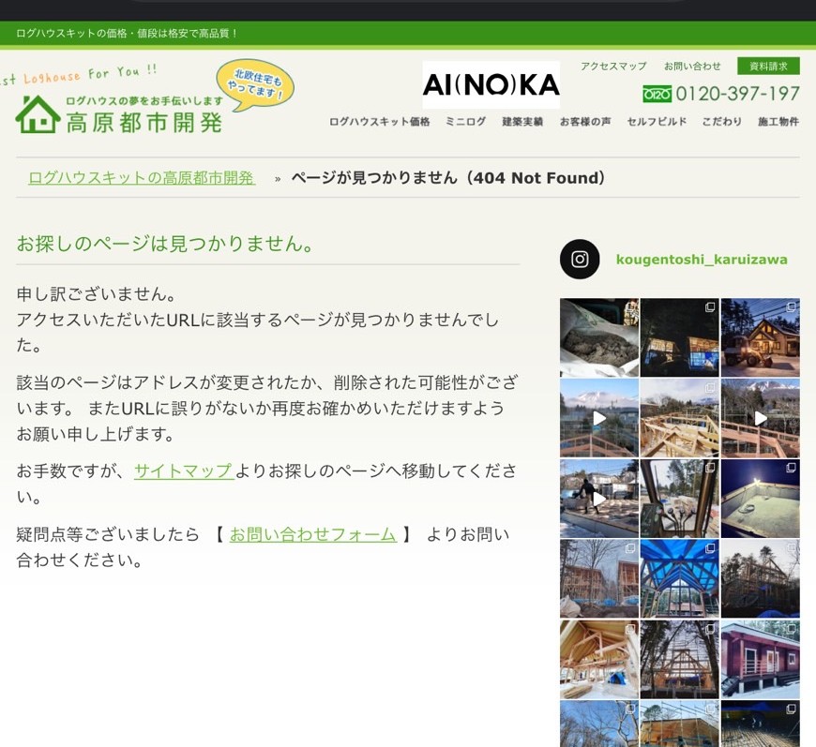Screen dimensions: 816x747
Task: Click the free-dial phone icon
Action: coord(657,94)
